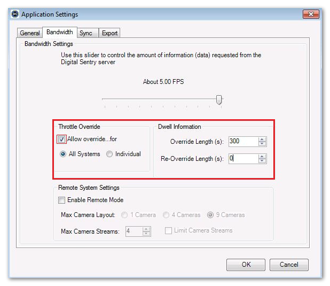Select the Bandwidth tab
This screenshot has height=286, width=330.
pyautogui.click(x=60, y=32)
